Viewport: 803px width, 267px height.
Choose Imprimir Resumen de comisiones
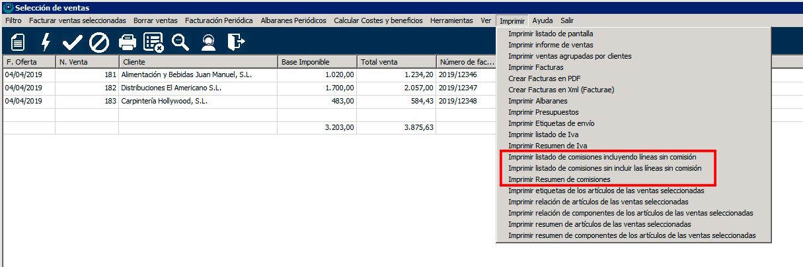point(558,179)
